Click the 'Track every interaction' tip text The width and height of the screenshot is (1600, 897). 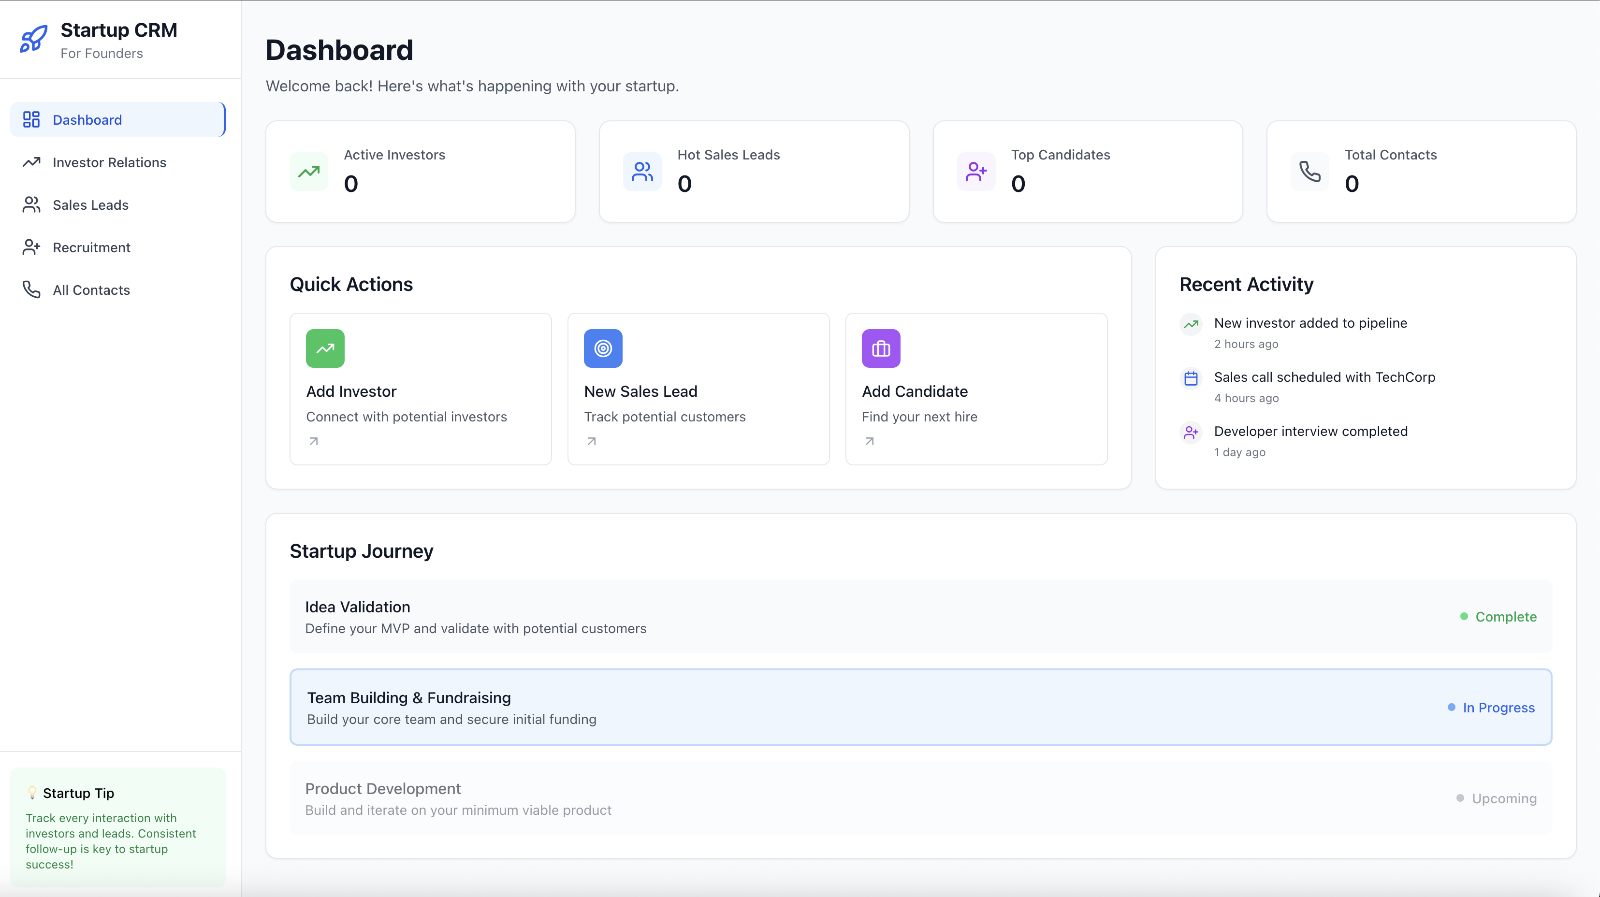[x=111, y=841]
